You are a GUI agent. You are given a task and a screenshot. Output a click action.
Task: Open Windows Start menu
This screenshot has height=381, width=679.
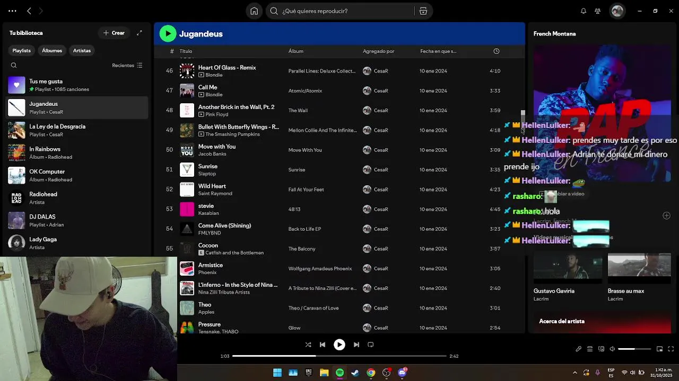tap(277, 373)
